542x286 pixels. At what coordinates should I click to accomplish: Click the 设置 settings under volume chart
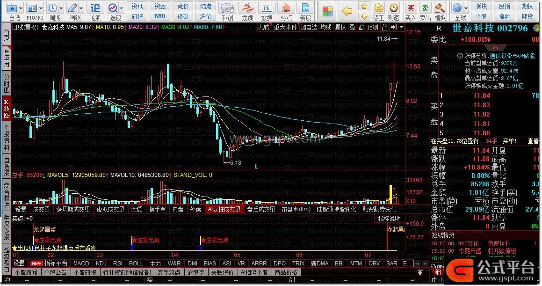tap(21, 210)
